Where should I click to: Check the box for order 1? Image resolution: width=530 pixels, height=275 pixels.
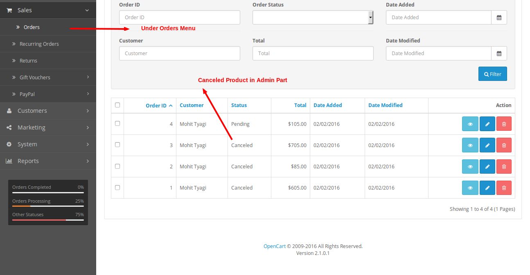pyautogui.click(x=117, y=187)
